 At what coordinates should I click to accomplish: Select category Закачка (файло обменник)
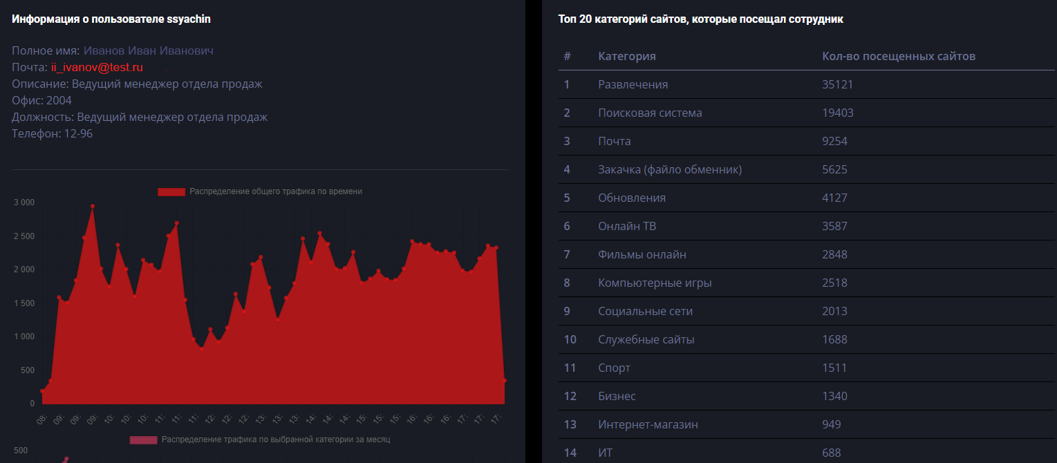pyautogui.click(x=670, y=169)
